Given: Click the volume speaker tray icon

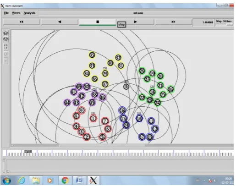Looking at the screenshot, I should point(215,181).
